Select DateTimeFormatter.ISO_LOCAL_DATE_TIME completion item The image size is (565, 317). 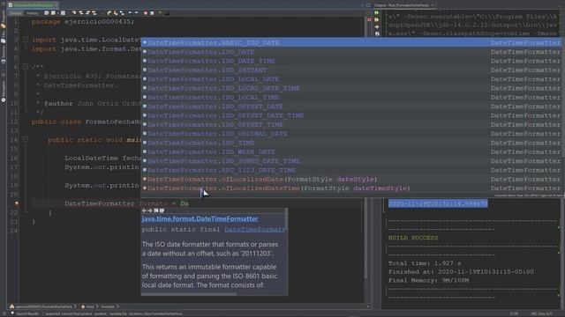351,88
